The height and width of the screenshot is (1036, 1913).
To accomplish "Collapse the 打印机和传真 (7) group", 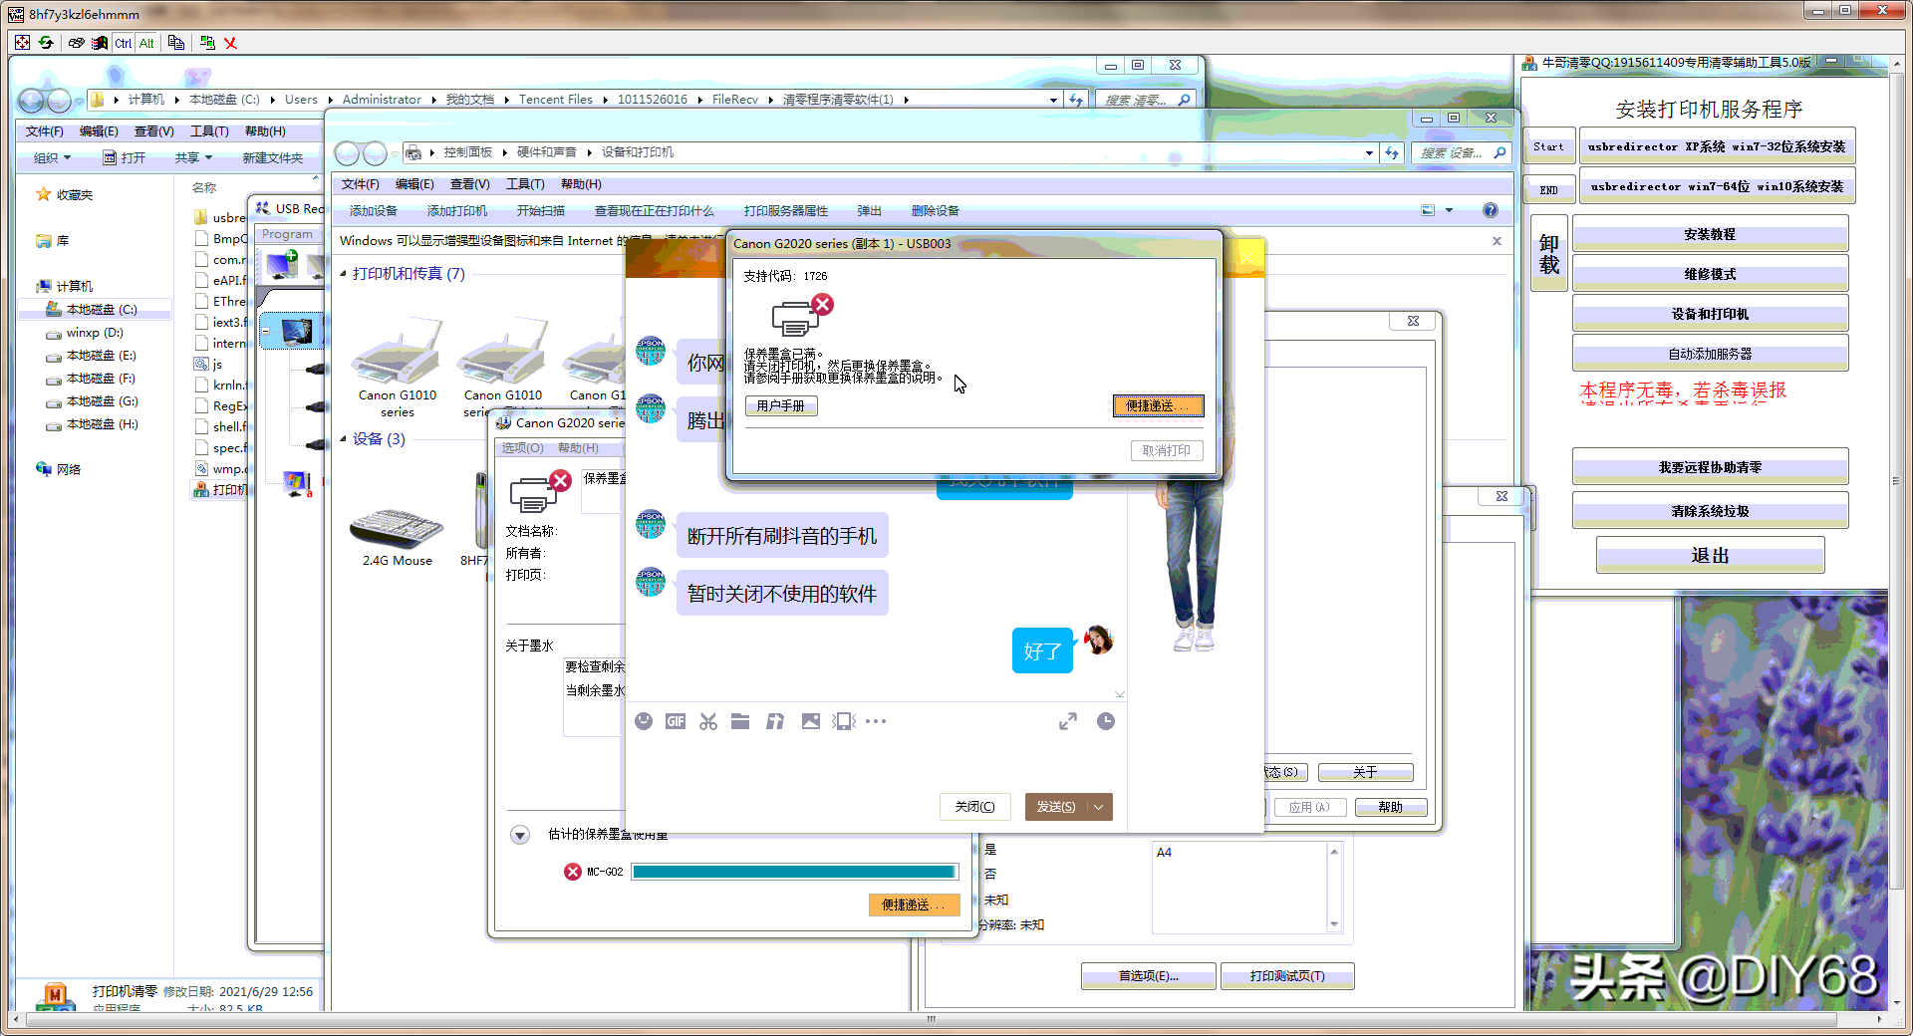I will click(x=344, y=274).
